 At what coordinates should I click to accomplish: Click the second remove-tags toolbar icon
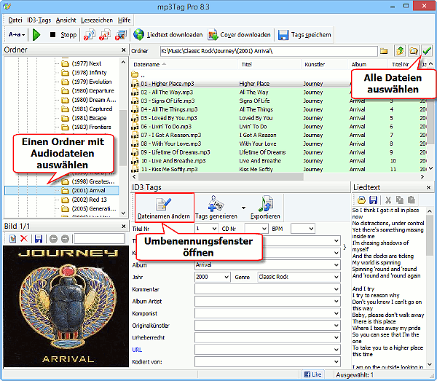tap(105, 35)
